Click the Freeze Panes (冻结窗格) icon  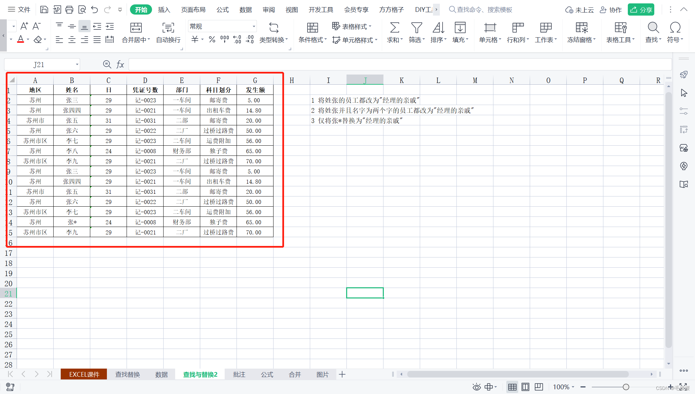(x=581, y=28)
